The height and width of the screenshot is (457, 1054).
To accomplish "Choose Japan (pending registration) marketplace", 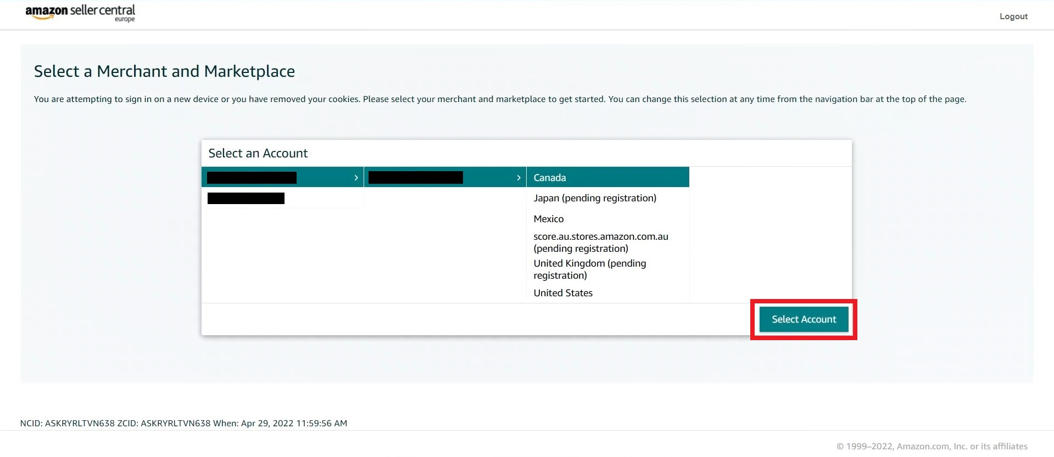I will 595,198.
